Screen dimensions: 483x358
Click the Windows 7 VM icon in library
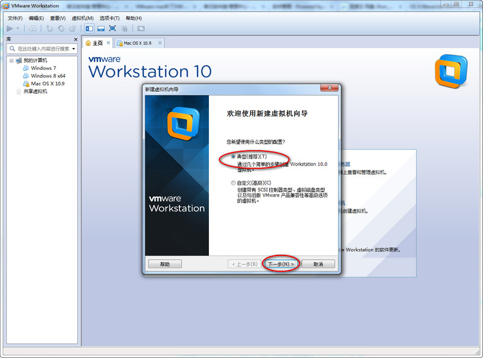pos(26,68)
